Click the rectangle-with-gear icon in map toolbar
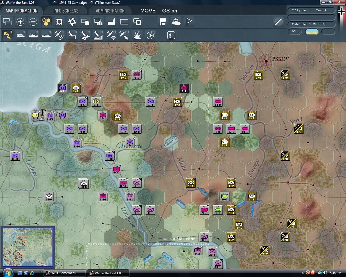The width and height of the screenshot is (346, 277). click(x=137, y=22)
